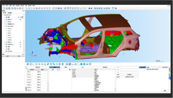Click the Save (floppy disk) icon
Screen dimensions: 173x98
9,8
